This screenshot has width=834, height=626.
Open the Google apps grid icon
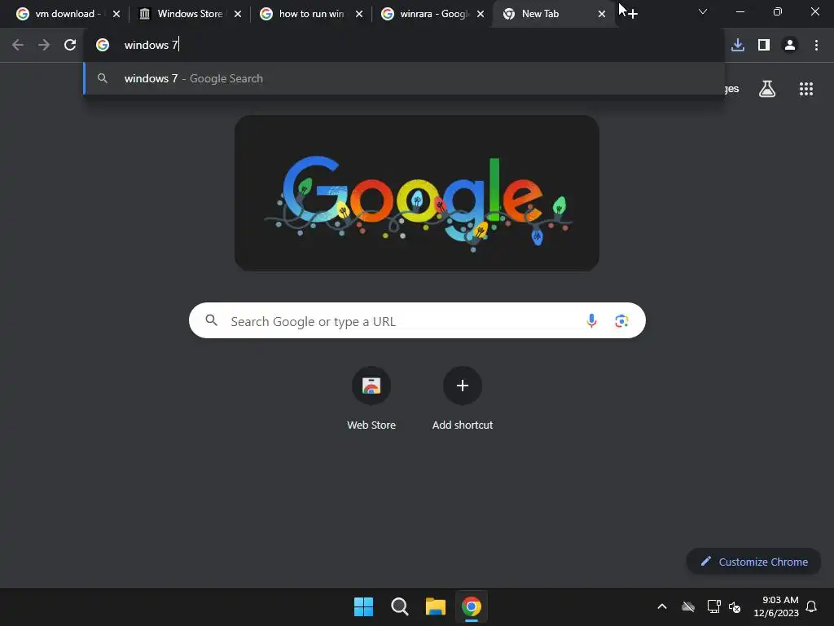805,89
